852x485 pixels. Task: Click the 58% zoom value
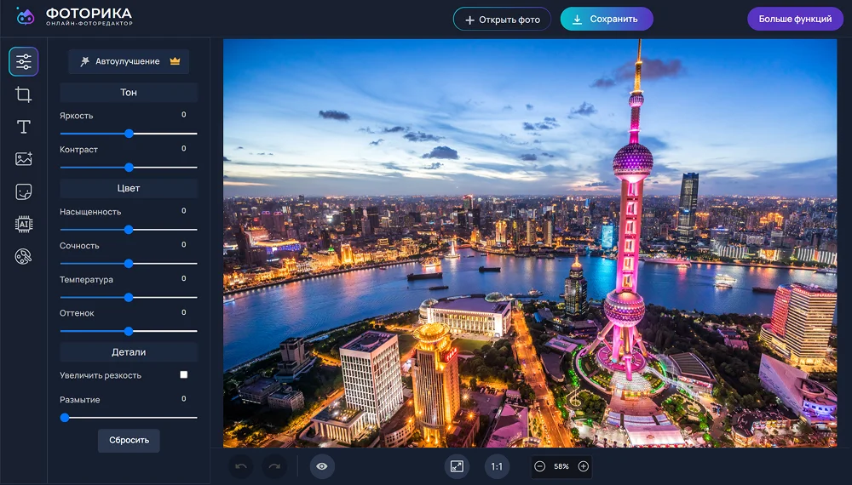coord(561,466)
